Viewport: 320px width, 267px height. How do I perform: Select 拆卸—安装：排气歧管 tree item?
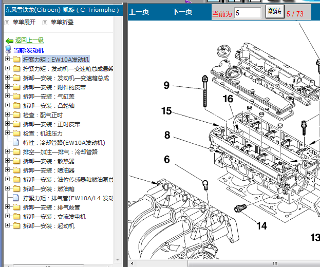click(x=51, y=207)
